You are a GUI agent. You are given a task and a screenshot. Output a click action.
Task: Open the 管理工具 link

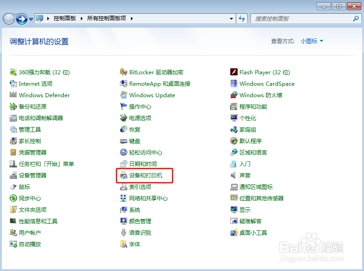[30, 129]
